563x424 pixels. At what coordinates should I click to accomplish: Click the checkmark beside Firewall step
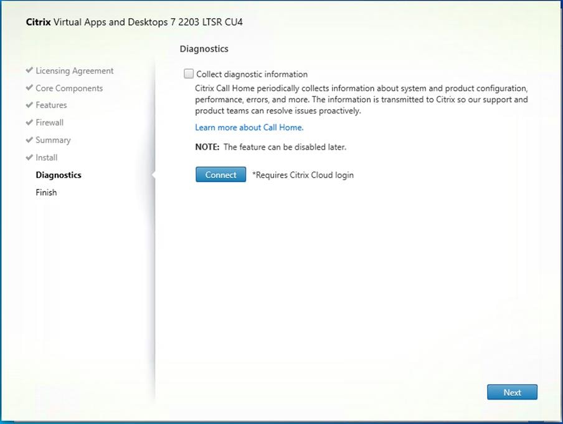pos(29,122)
